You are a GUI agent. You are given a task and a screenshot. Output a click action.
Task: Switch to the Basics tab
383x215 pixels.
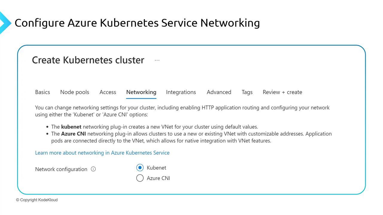[x=42, y=92]
